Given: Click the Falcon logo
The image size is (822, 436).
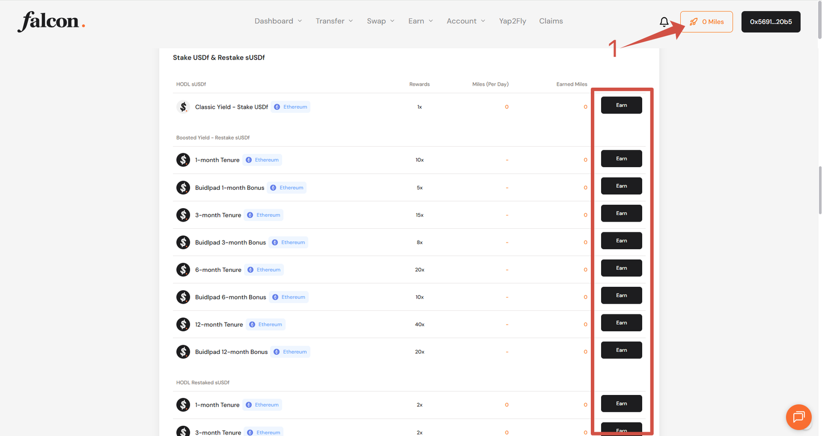Looking at the screenshot, I should pyautogui.click(x=51, y=22).
